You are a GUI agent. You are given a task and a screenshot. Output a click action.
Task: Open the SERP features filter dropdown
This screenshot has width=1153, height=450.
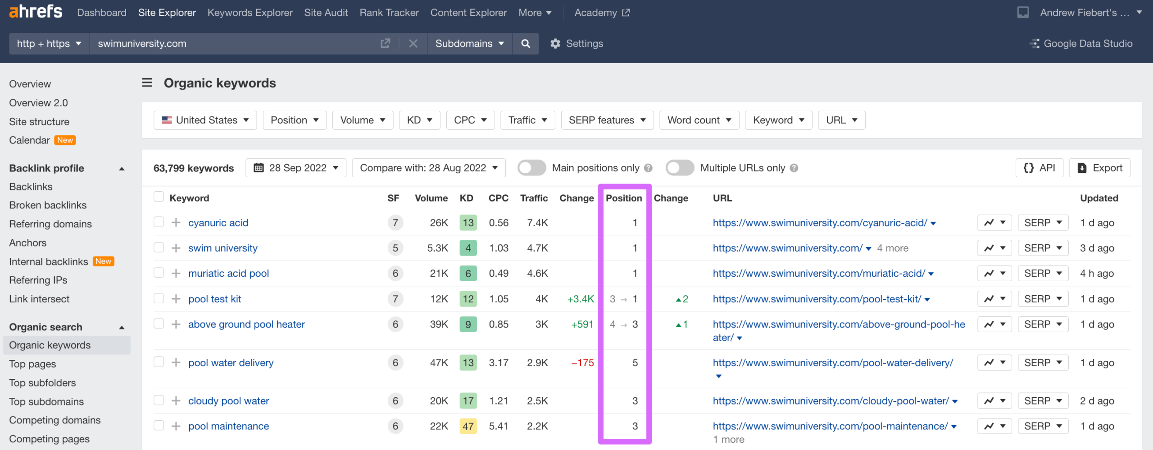(607, 120)
